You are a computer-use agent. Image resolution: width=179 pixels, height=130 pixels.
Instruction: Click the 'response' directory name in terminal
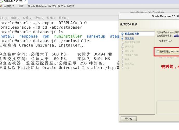point(28,36)
